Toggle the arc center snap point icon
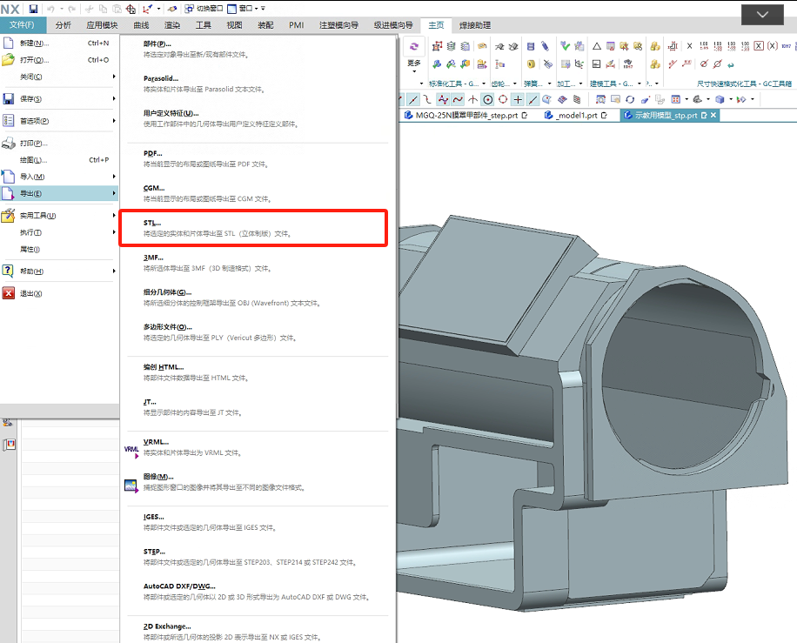The height and width of the screenshot is (643, 797). (488, 100)
